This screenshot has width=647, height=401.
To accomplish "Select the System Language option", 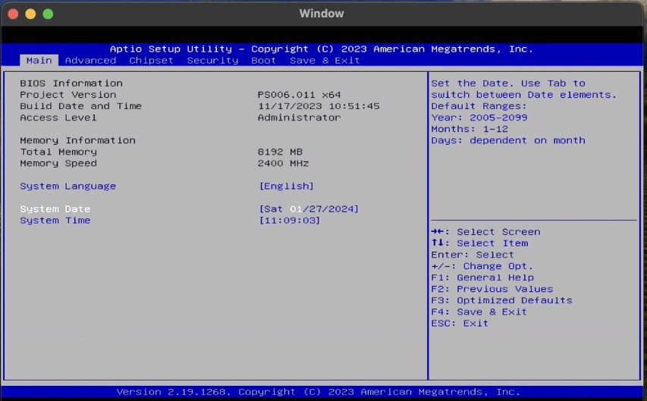I will pyautogui.click(x=68, y=186).
